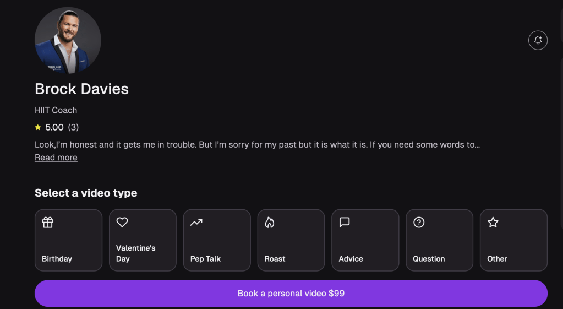Click the speech bubble Advice icon
Image resolution: width=563 pixels, height=309 pixels.
[345, 223]
